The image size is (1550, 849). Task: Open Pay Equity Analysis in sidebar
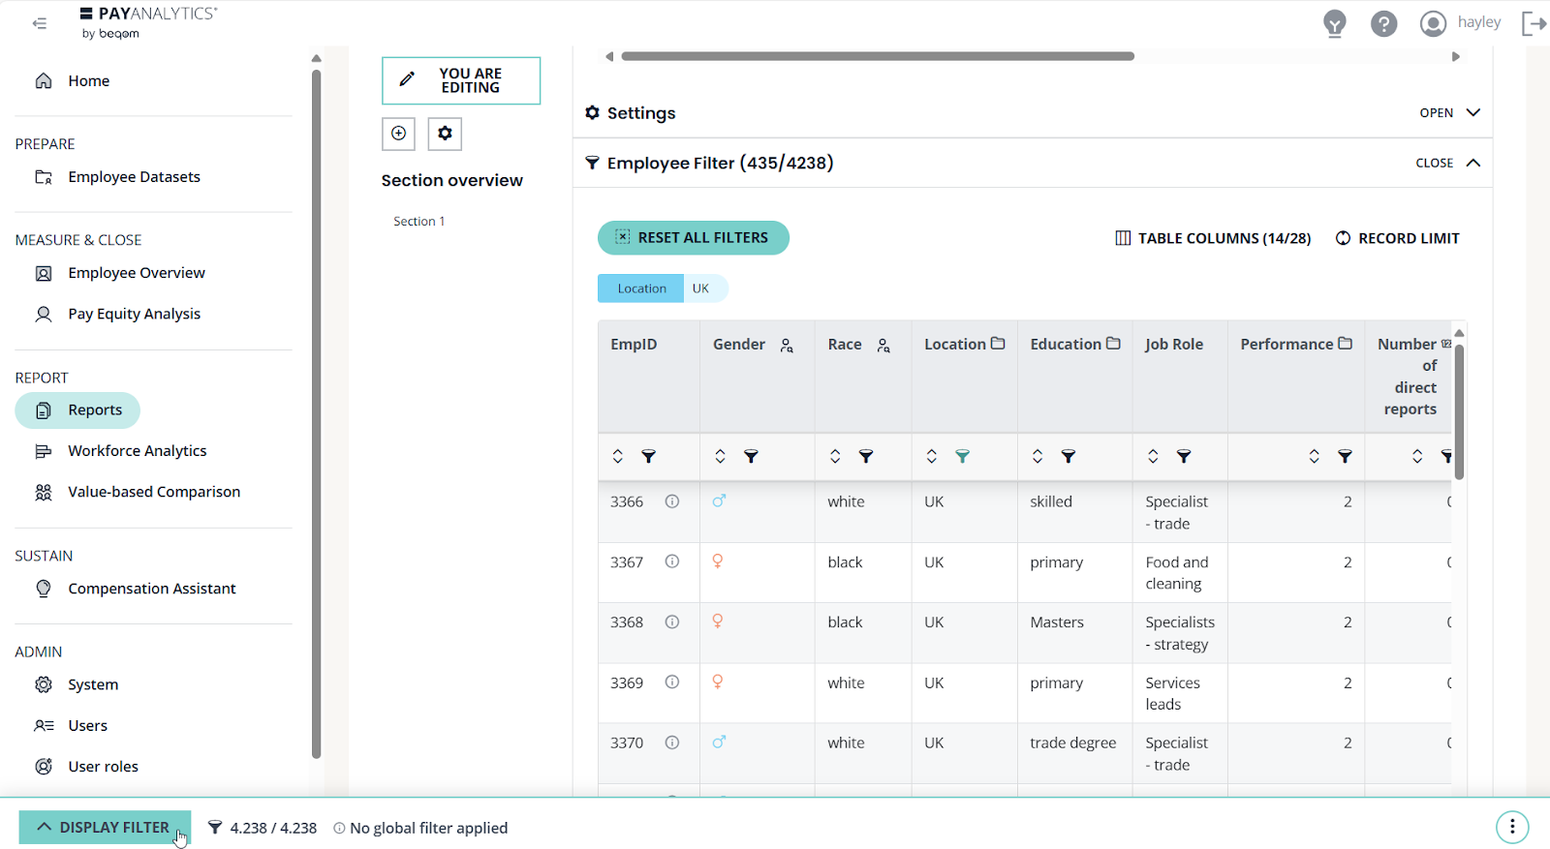pos(134,314)
